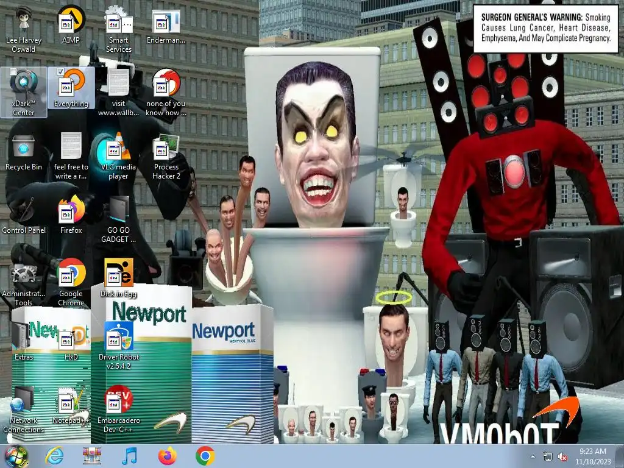Launch the Firefox desktop shortcut
This screenshot has width=624, height=468.
coord(71,215)
